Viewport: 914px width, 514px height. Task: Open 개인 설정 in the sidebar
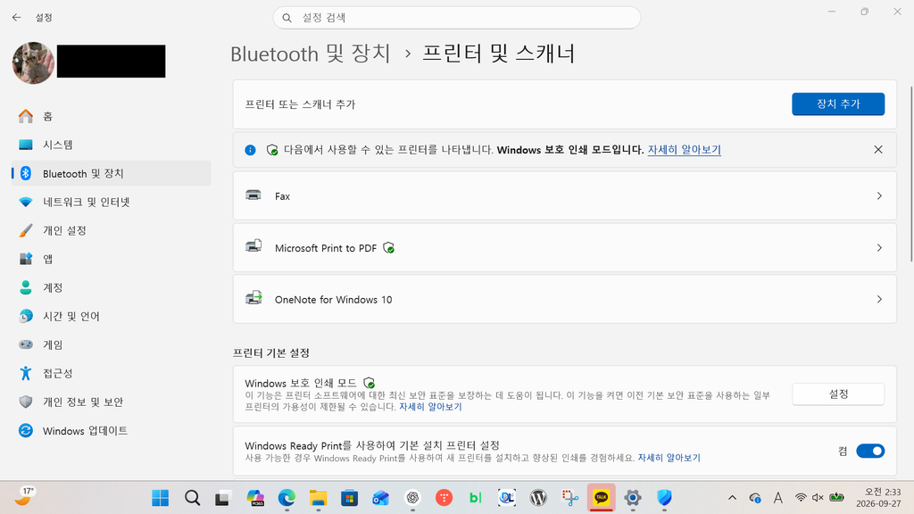click(111, 231)
